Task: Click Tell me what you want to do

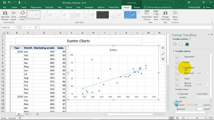Action: pyautogui.click(x=158, y=7)
